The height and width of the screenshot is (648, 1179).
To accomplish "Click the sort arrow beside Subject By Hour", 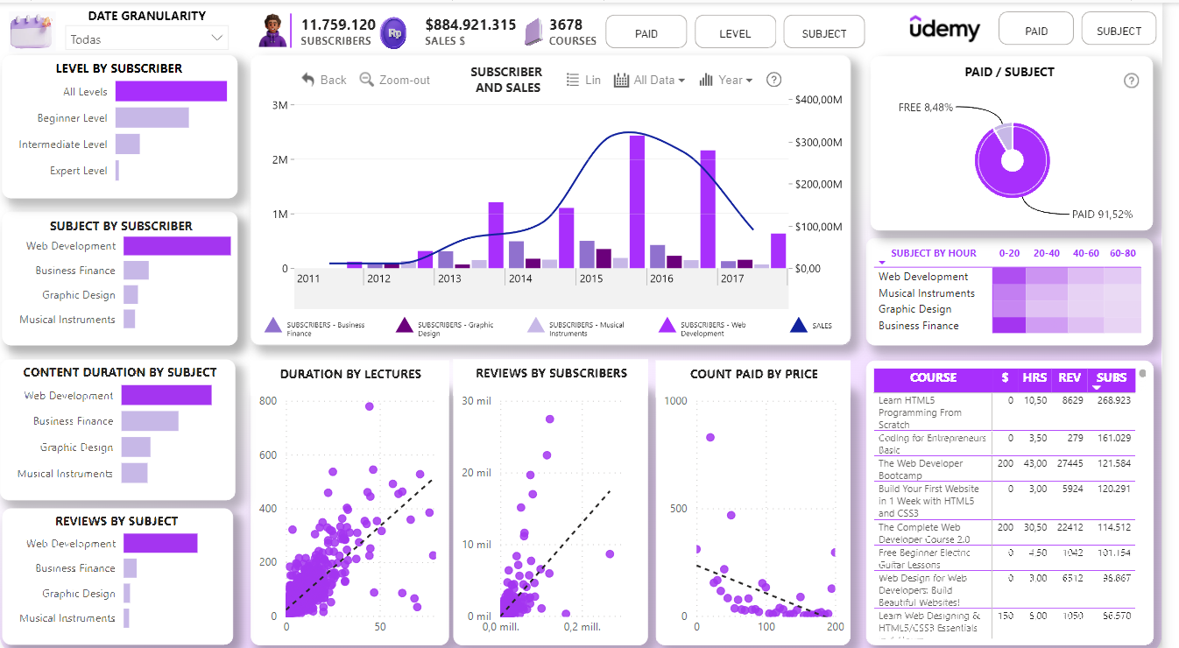I will [x=882, y=263].
